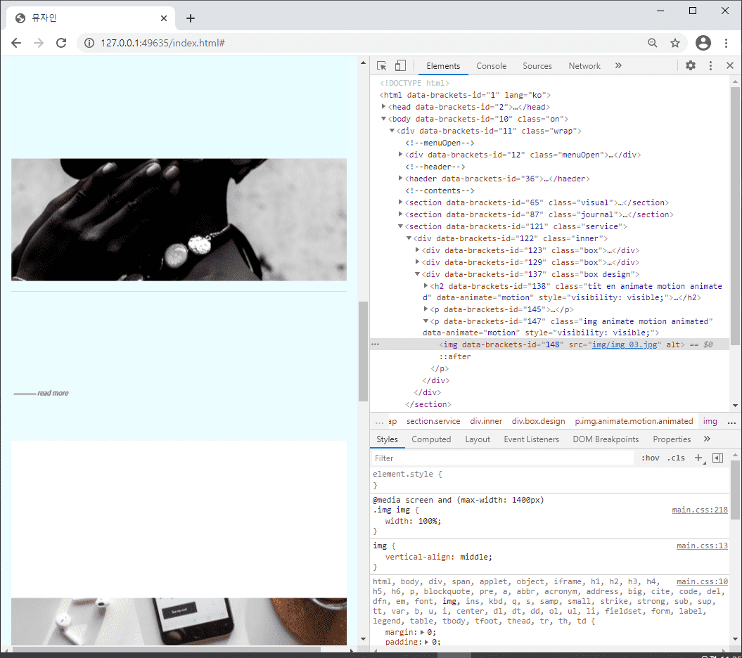Select div.box.design in breadcrumb
Screen dimensions: 742x658
point(539,421)
